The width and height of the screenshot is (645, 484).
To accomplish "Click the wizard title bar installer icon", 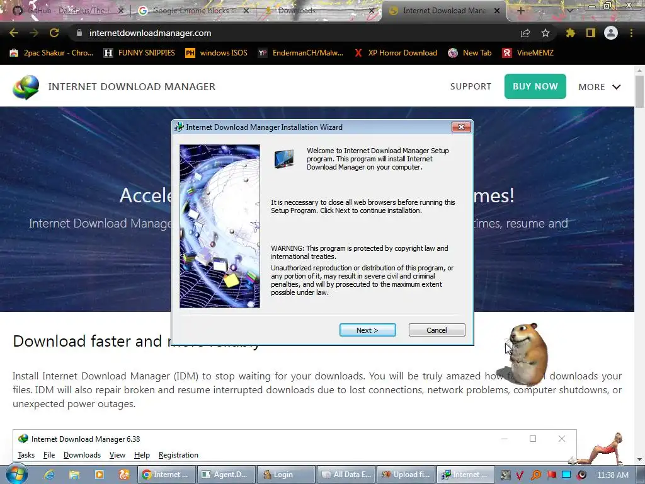I will point(179,127).
